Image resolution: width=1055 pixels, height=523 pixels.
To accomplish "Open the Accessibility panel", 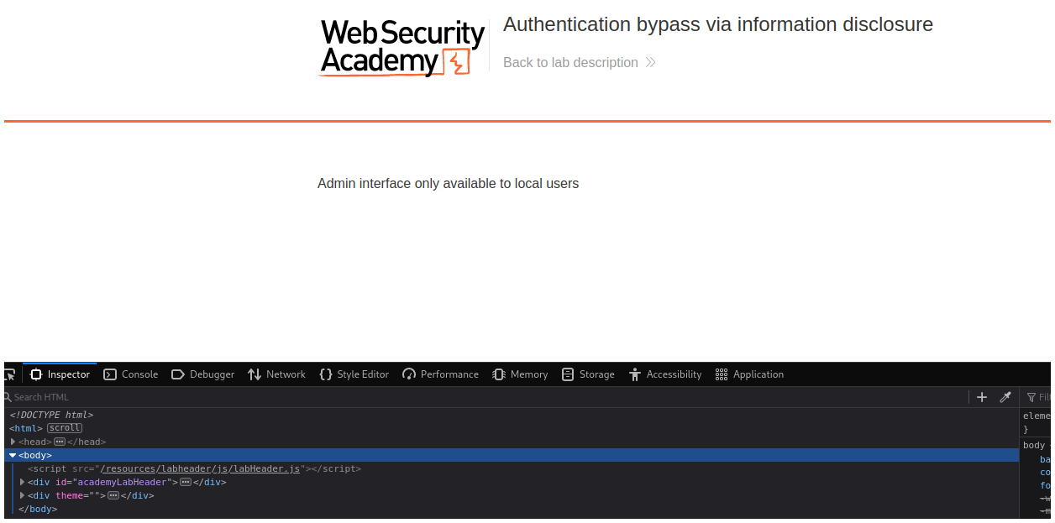I will click(664, 374).
